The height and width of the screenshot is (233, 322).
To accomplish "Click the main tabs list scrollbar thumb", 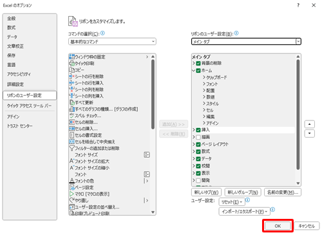I will point(298,115).
